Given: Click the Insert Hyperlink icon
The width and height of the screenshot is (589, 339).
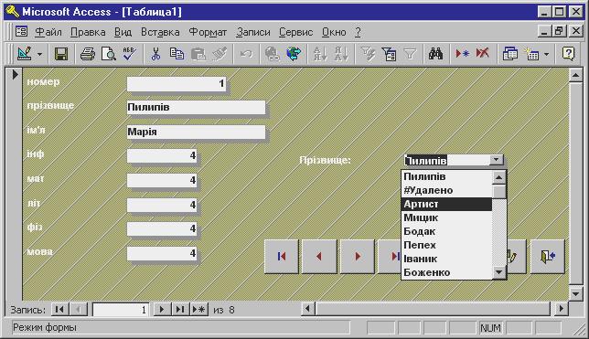Looking at the screenshot, I should click(x=272, y=54).
